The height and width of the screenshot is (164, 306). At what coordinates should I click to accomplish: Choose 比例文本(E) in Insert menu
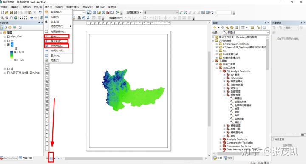pyautogui.click(x=58, y=51)
